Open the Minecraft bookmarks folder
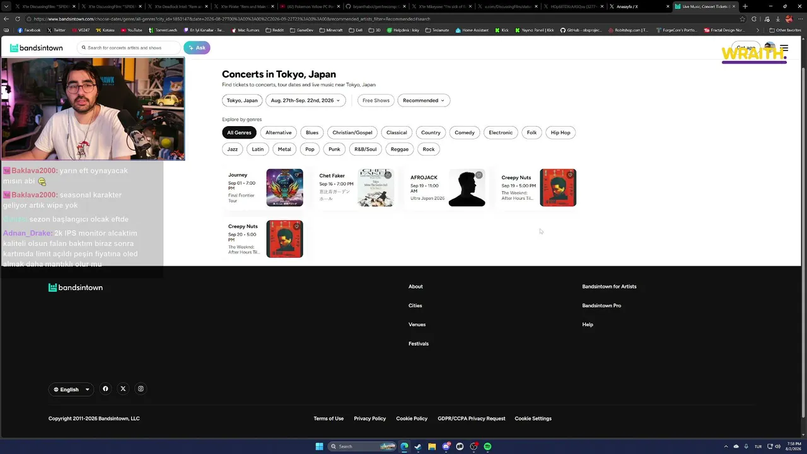 pyautogui.click(x=331, y=30)
